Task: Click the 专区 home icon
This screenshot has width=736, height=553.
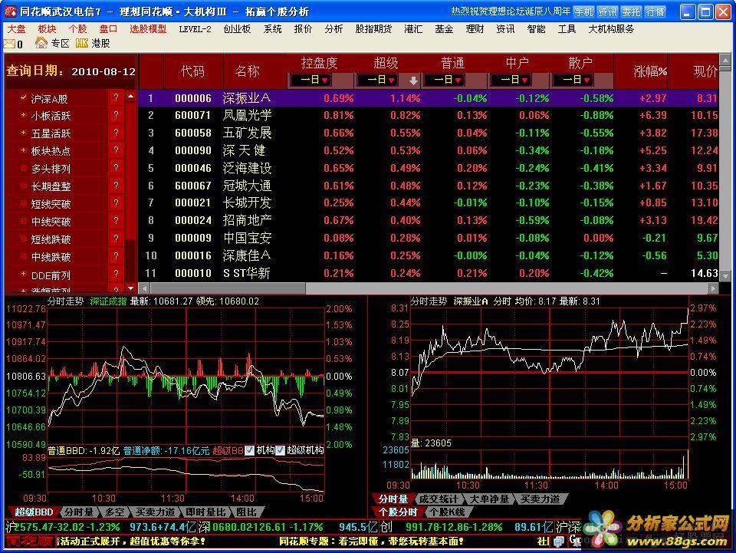Action: pyautogui.click(x=41, y=43)
